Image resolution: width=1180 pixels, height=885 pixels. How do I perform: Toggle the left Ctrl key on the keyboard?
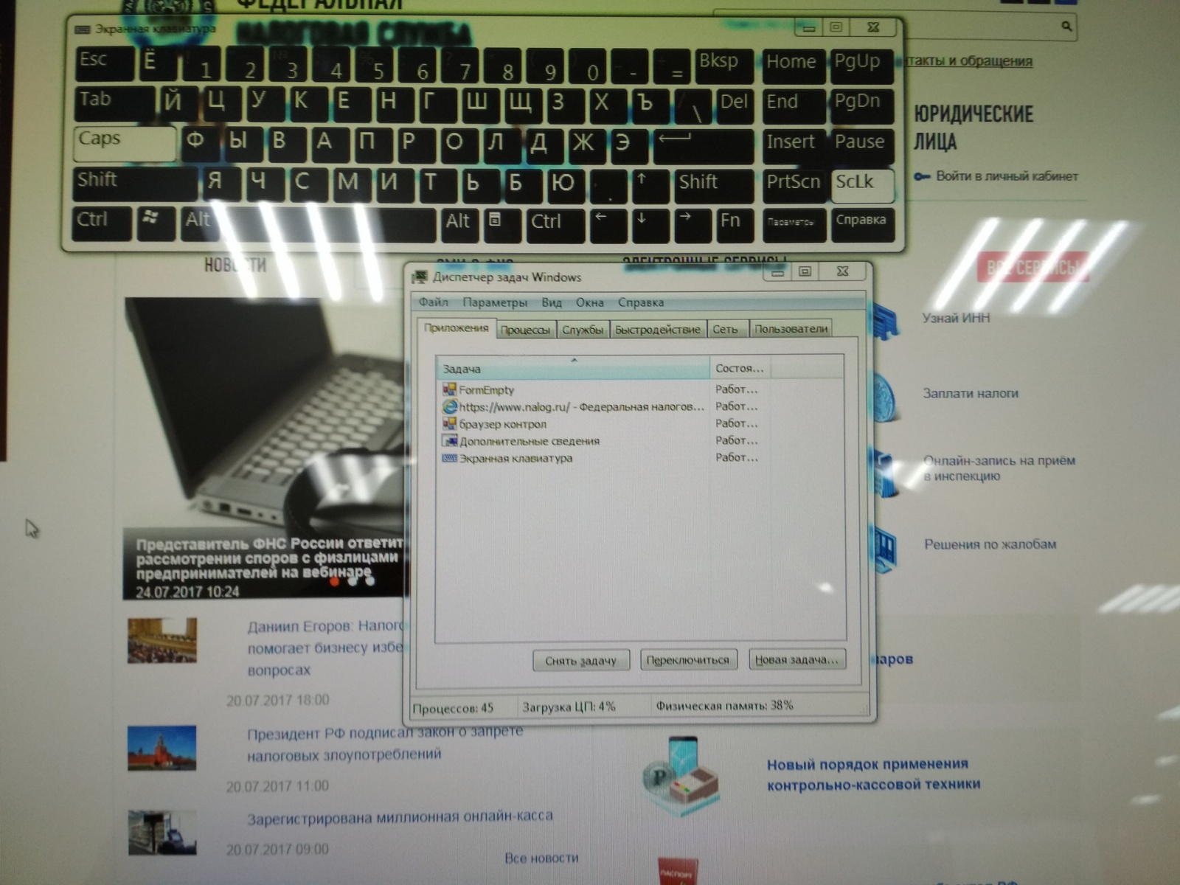point(102,223)
